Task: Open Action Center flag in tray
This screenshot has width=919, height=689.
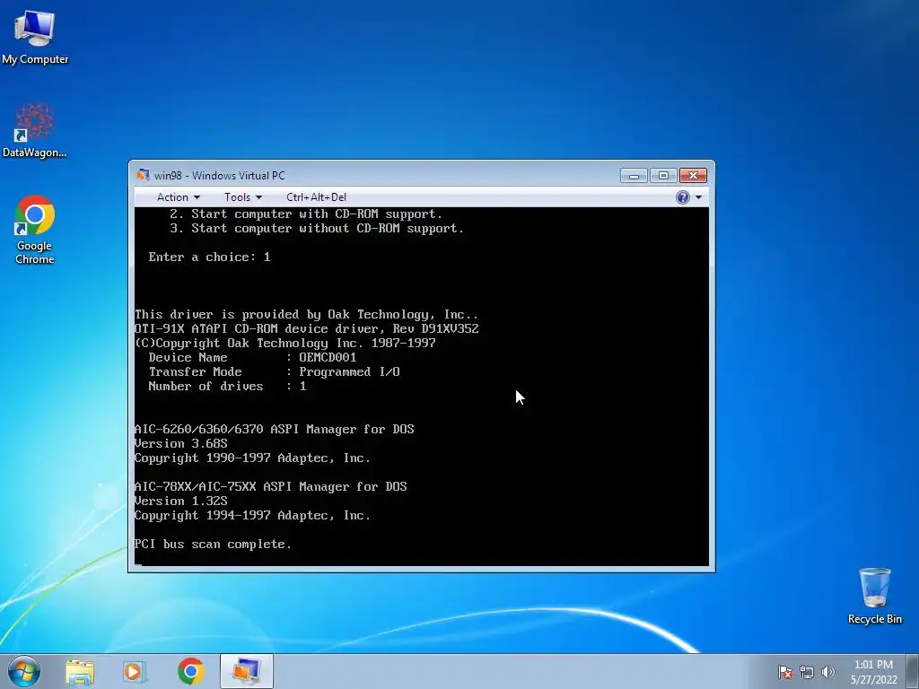Action: tap(784, 672)
